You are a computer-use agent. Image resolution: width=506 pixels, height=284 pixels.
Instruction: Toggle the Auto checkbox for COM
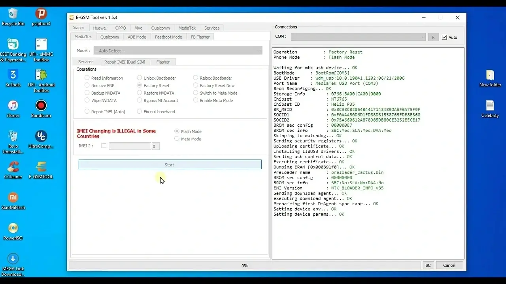(449, 37)
